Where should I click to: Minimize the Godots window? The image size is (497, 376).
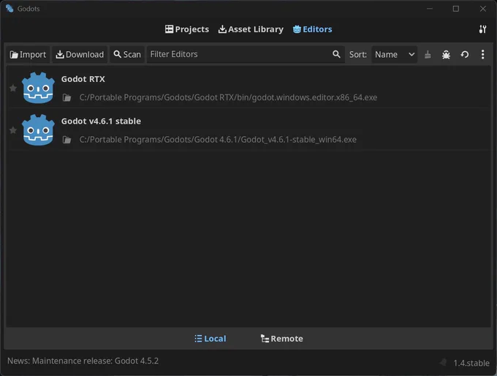pos(430,9)
